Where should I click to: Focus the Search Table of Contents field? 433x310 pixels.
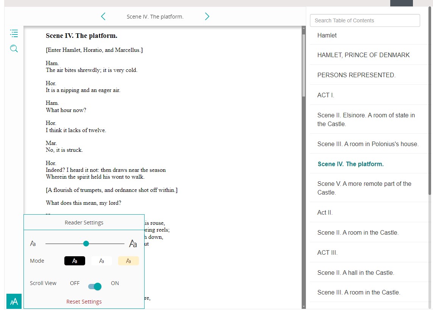click(365, 20)
